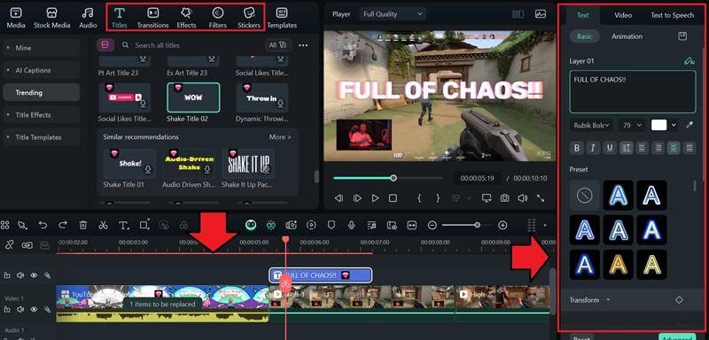Open the Text to Speech tab

(x=672, y=15)
